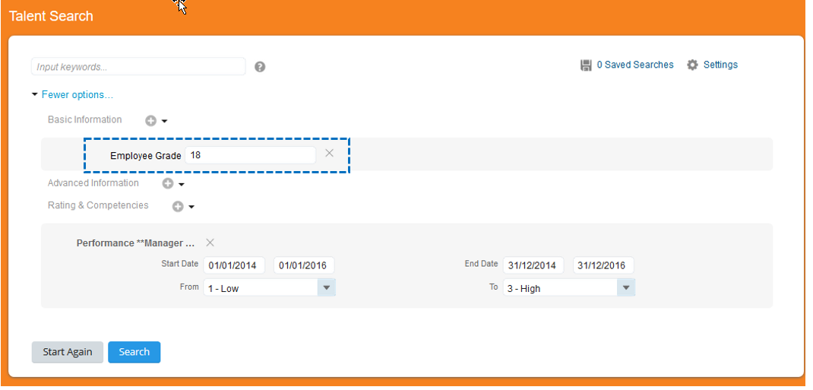Open 0 Saved Searches link
The width and height of the screenshot is (813, 390).
click(635, 65)
